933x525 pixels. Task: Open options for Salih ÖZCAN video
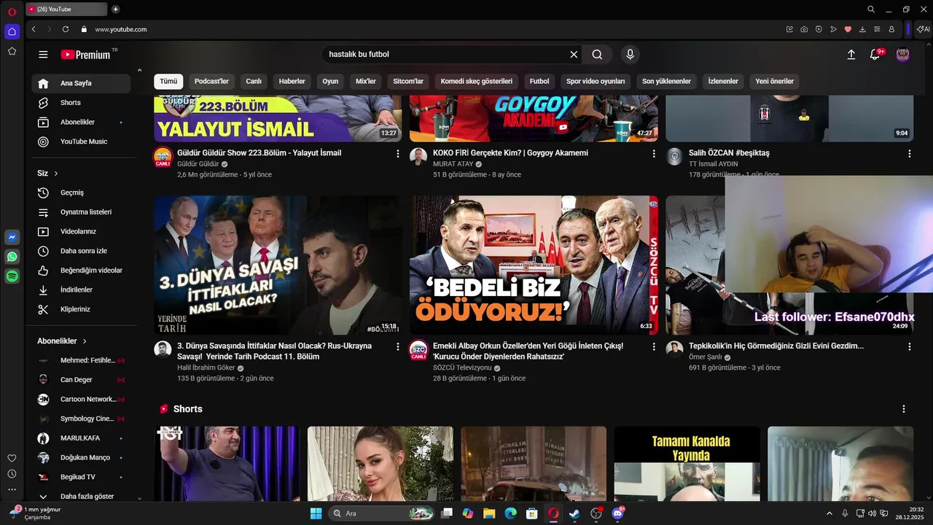(909, 154)
